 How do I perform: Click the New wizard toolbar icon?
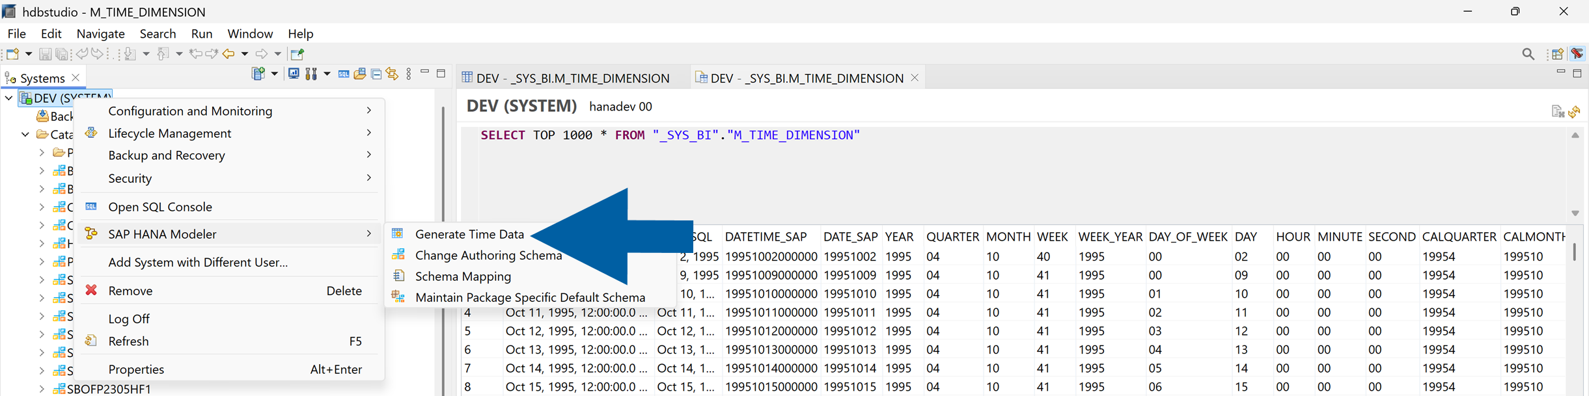[12, 54]
